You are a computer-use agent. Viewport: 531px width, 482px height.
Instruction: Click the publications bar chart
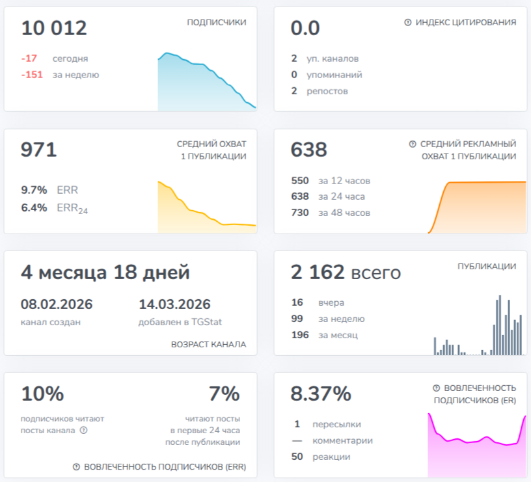tap(479, 325)
